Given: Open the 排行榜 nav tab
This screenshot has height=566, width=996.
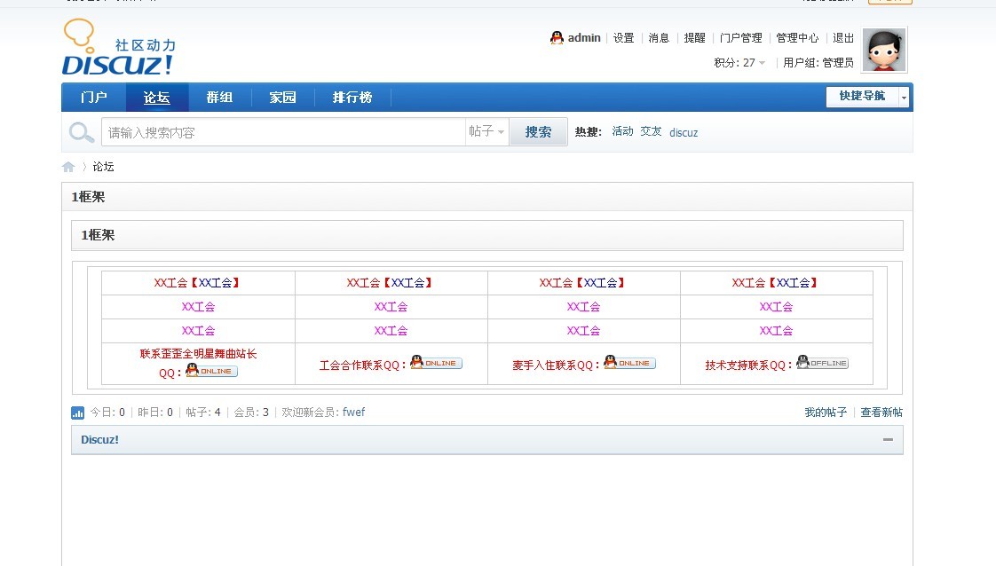Looking at the screenshot, I should [352, 97].
